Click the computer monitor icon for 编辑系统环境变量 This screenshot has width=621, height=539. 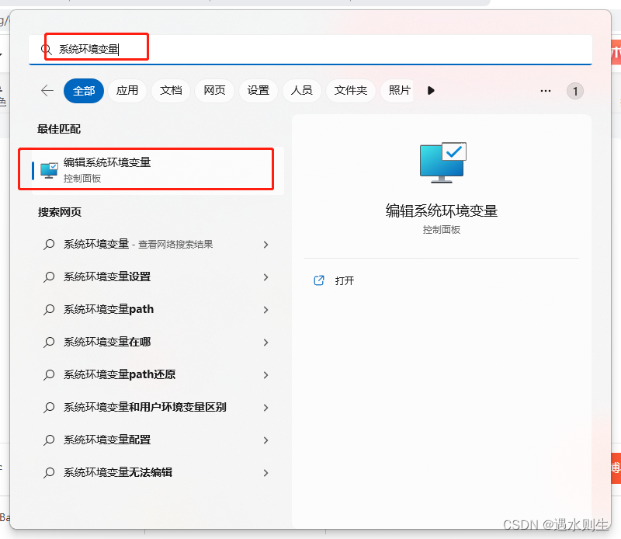[48, 168]
